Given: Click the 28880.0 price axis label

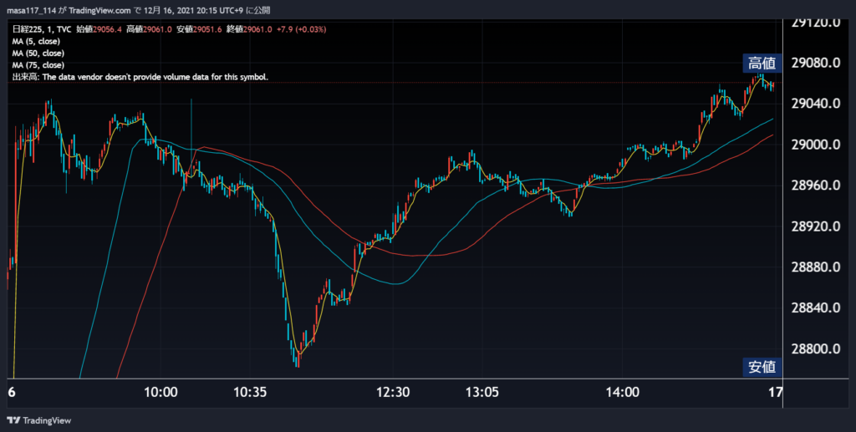Looking at the screenshot, I should coord(816,267).
